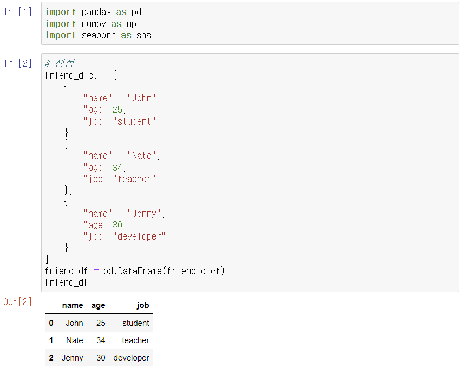Click the 'John' table cell
Image resolution: width=464 pixels, height=373 pixels.
pos(74,323)
